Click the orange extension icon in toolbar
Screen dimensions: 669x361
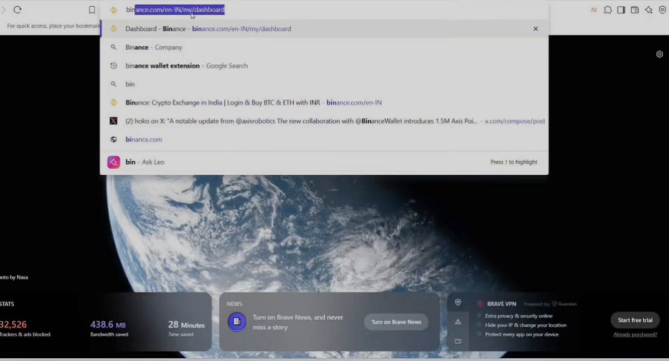594,10
